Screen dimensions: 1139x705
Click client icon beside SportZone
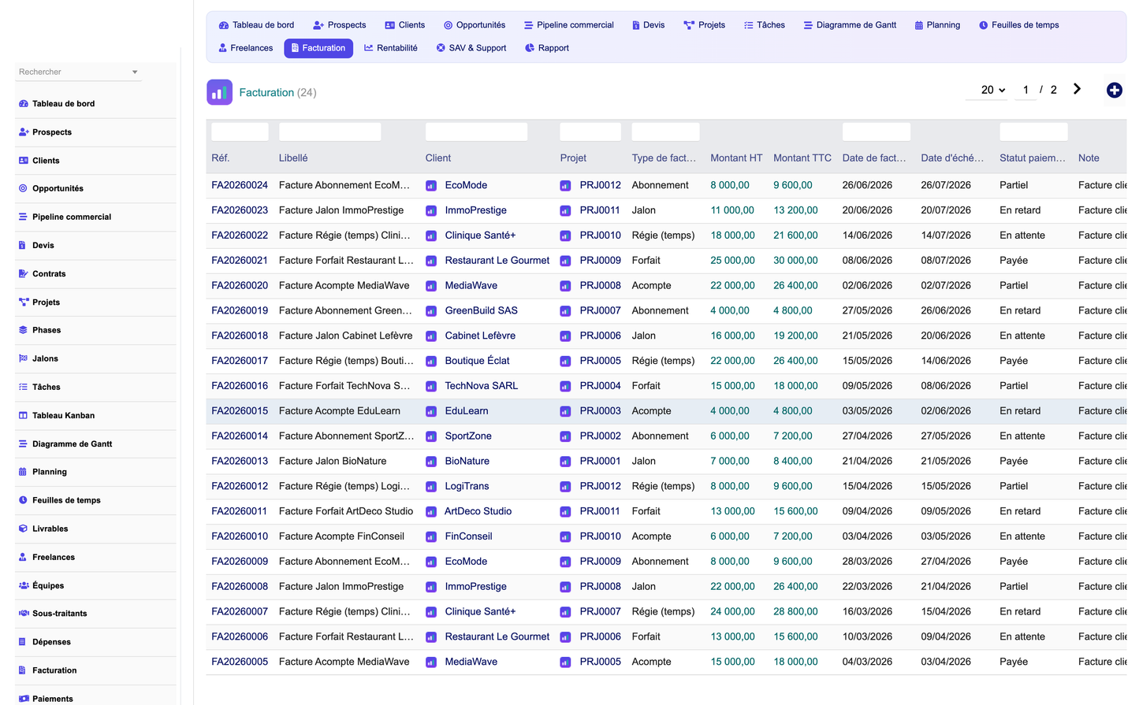coord(431,436)
